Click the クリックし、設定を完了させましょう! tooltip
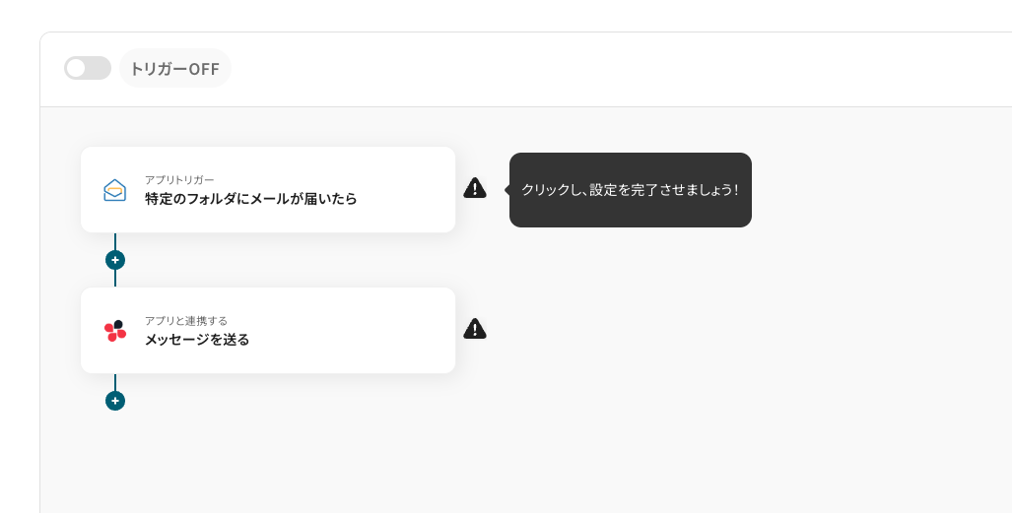Image resolution: width=1012 pixels, height=513 pixels. 630,190
